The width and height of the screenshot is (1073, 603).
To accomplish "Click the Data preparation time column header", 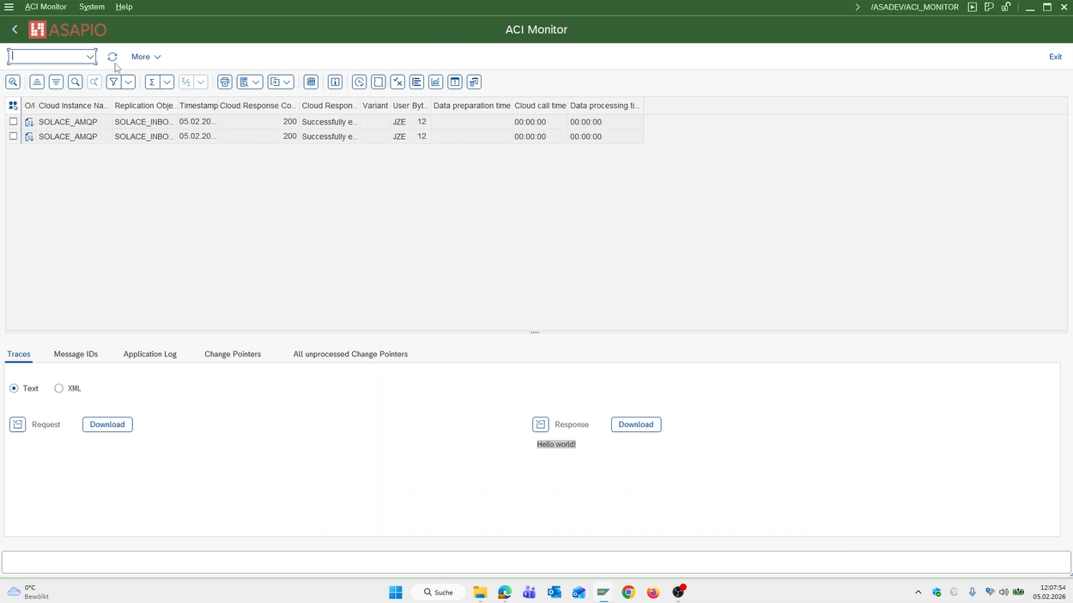I will pos(471,105).
